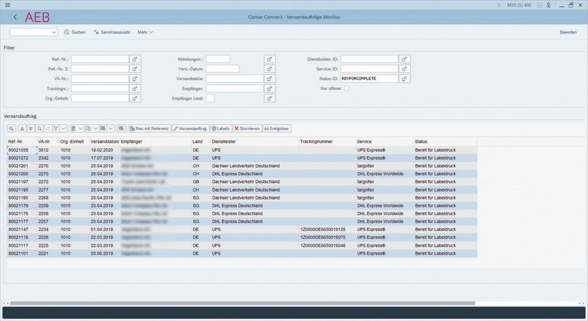Click the Labels button
The width and height of the screenshot is (588, 321).
221,128
